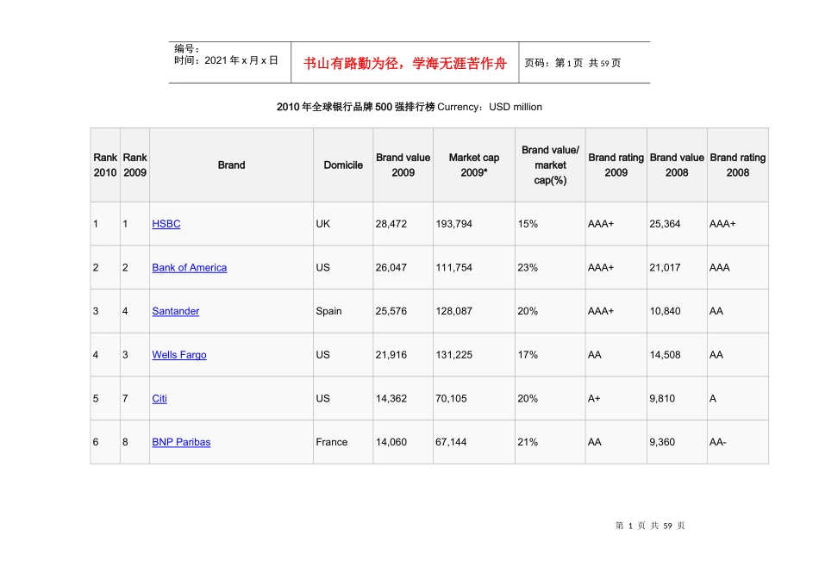Select the 9,360 brand value 2008 cell
Image resolution: width=819 pixels, height=579 pixels.
point(677,442)
